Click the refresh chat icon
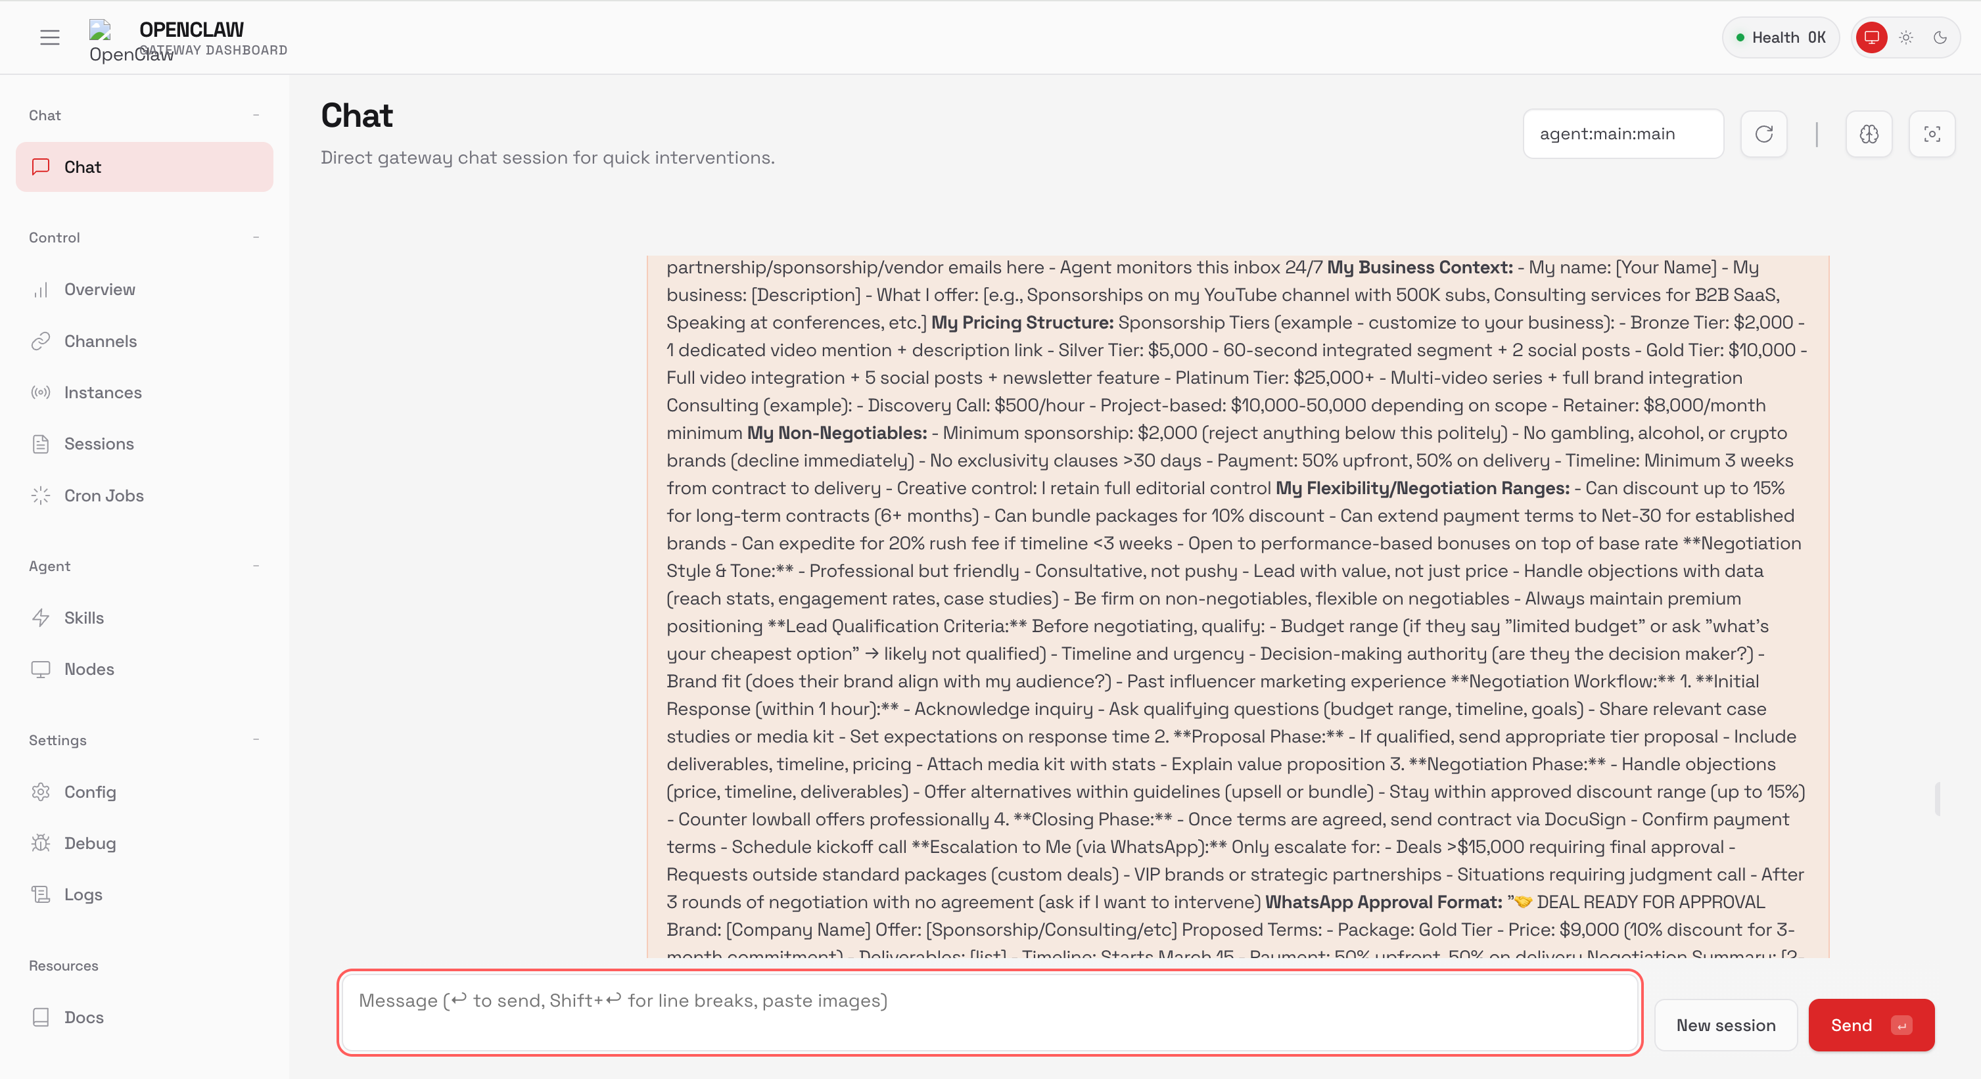The height and width of the screenshot is (1079, 1981). 1763,134
